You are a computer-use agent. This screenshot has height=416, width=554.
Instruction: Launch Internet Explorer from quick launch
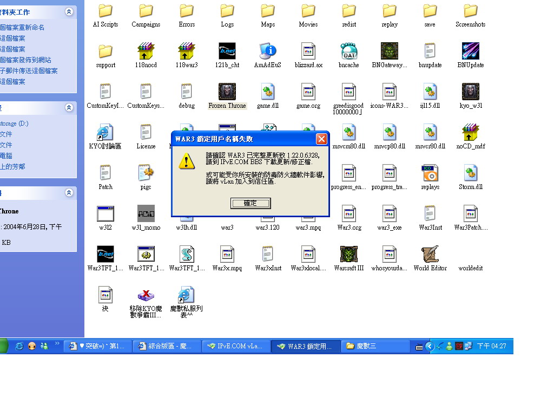[19, 346]
